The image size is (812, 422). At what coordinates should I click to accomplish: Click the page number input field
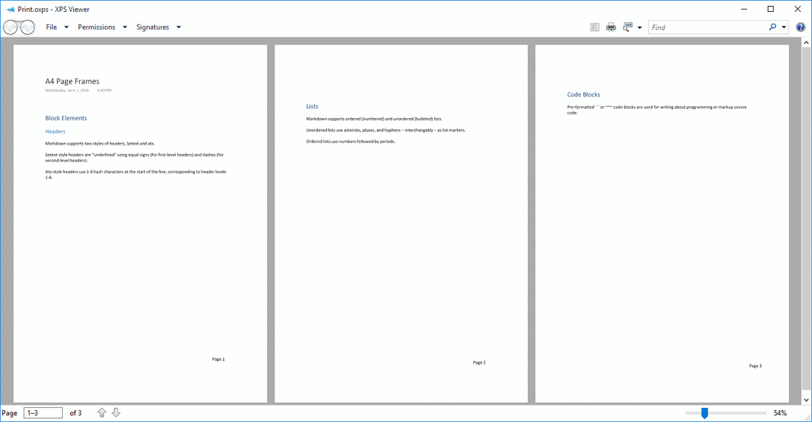coord(43,412)
